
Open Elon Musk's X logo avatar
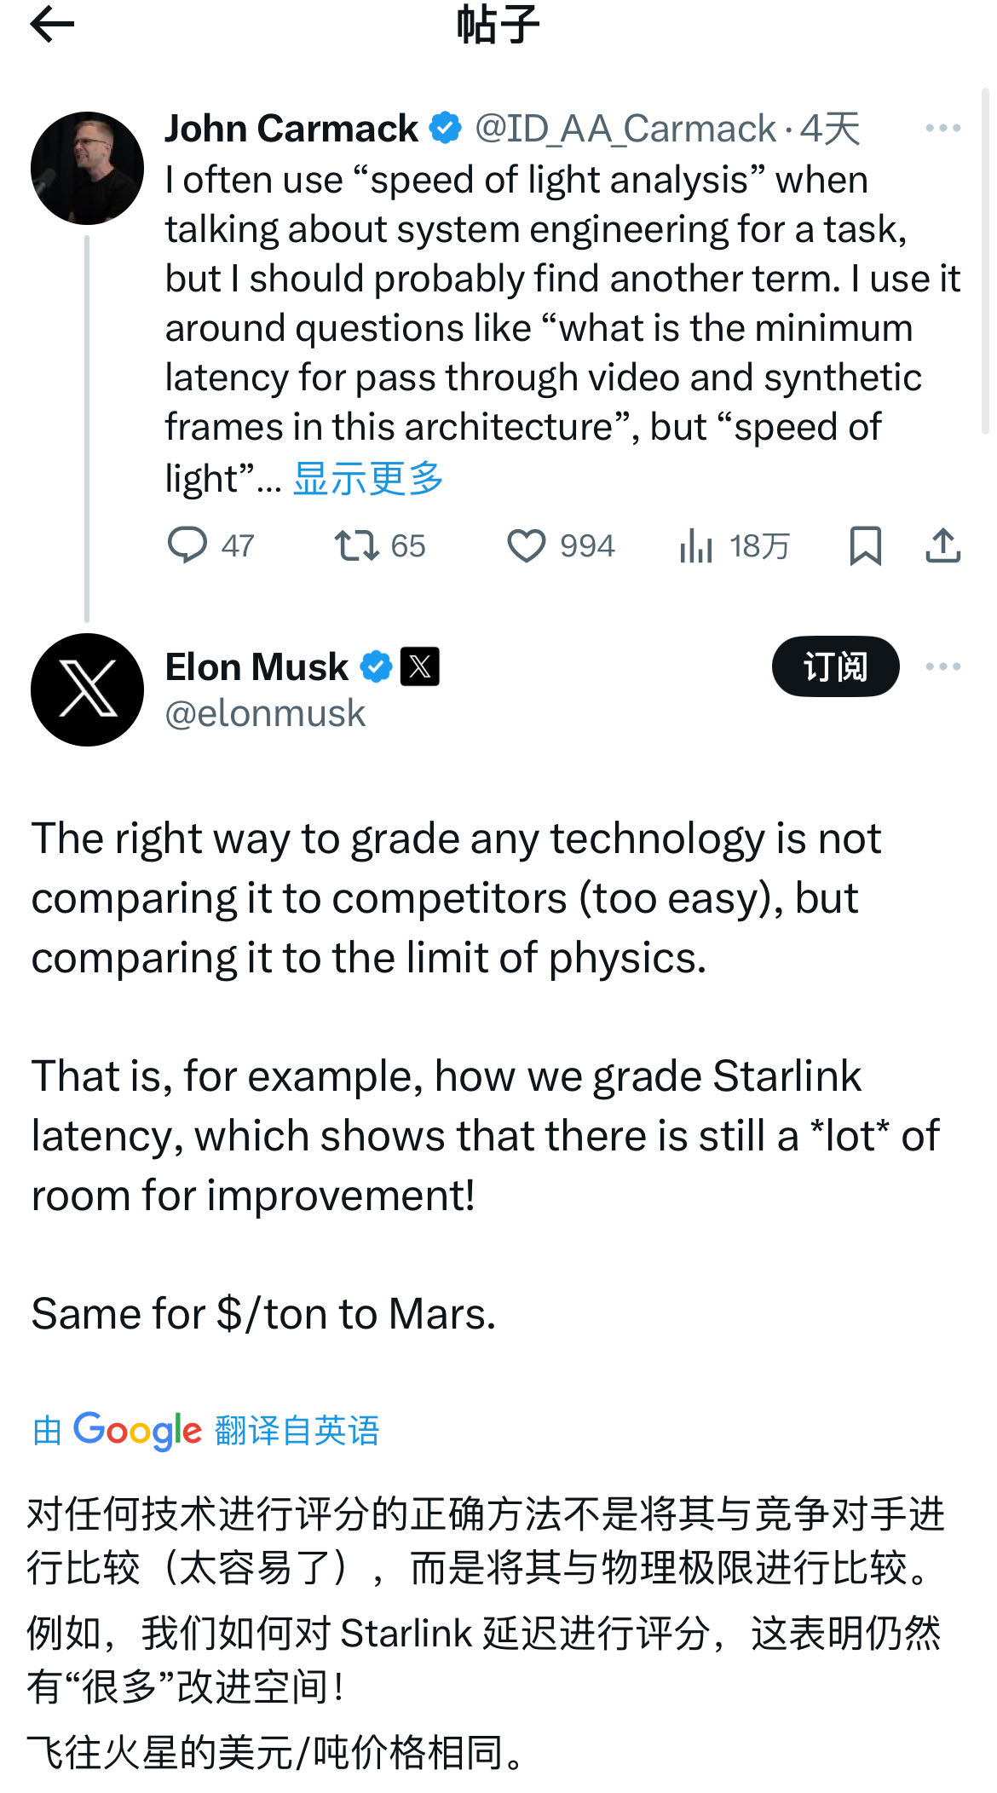coord(87,689)
